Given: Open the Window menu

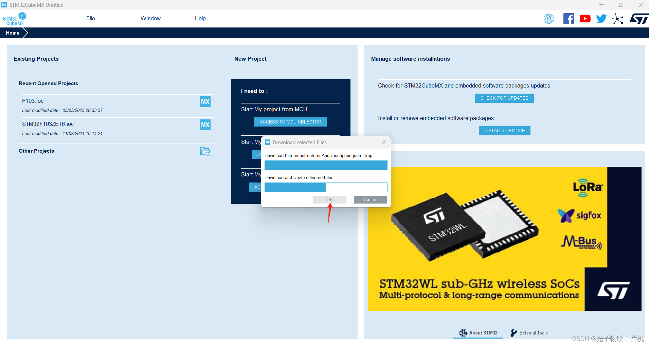Looking at the screenshot, I should tap(150, 18).
